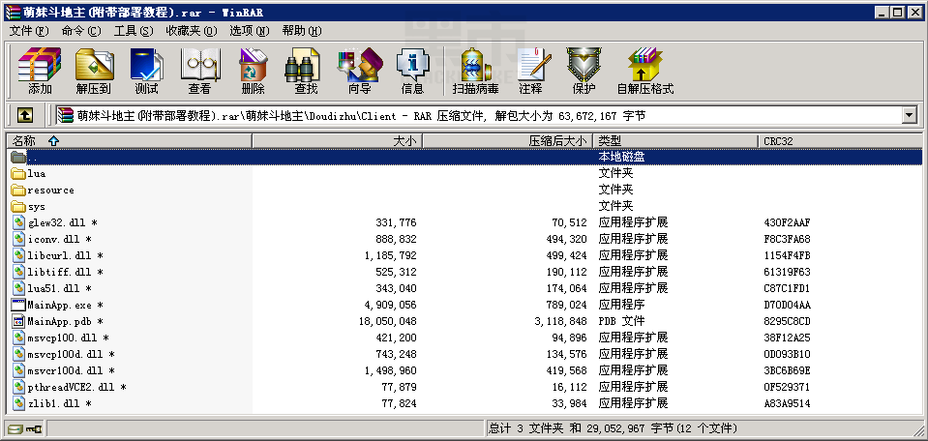Click the 查看 (View) glasses icon
This screenshot has height=441, width=928.
[x=199, y=65]
